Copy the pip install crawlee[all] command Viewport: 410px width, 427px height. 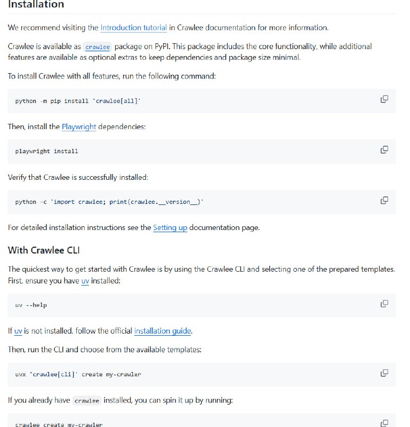click(383, 99)
